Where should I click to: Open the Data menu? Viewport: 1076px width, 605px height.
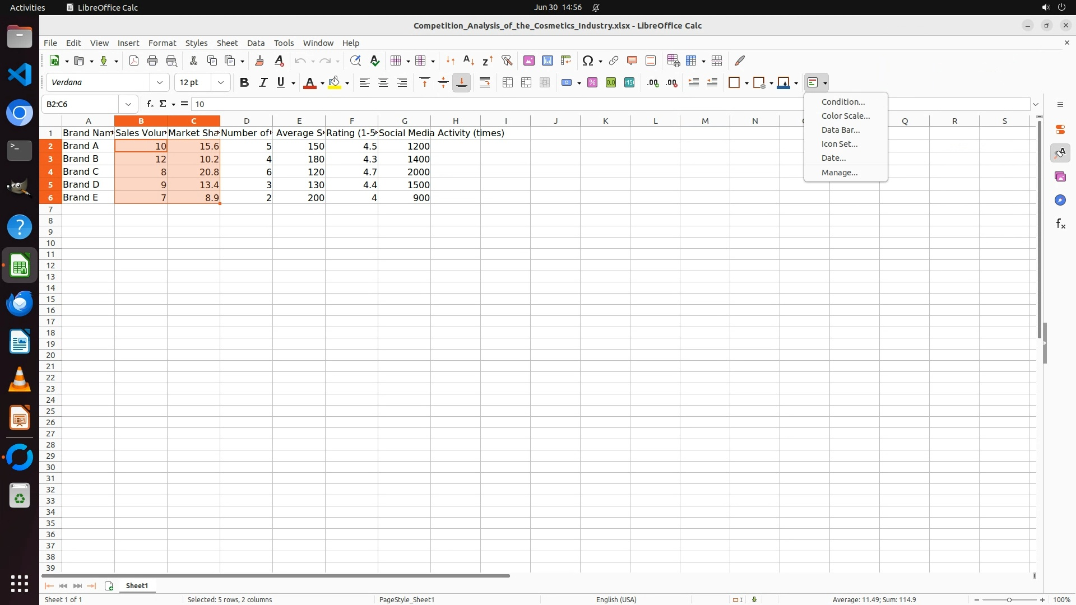pyautogui.click(x=256, y=43)
